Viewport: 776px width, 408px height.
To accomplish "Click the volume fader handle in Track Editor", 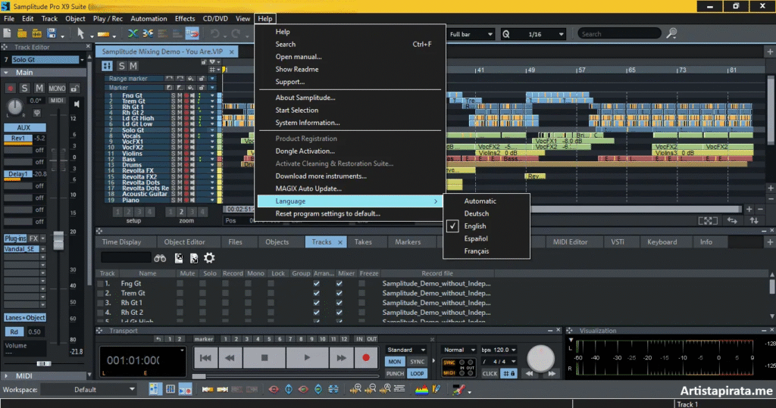I will (x=58, y=241).
